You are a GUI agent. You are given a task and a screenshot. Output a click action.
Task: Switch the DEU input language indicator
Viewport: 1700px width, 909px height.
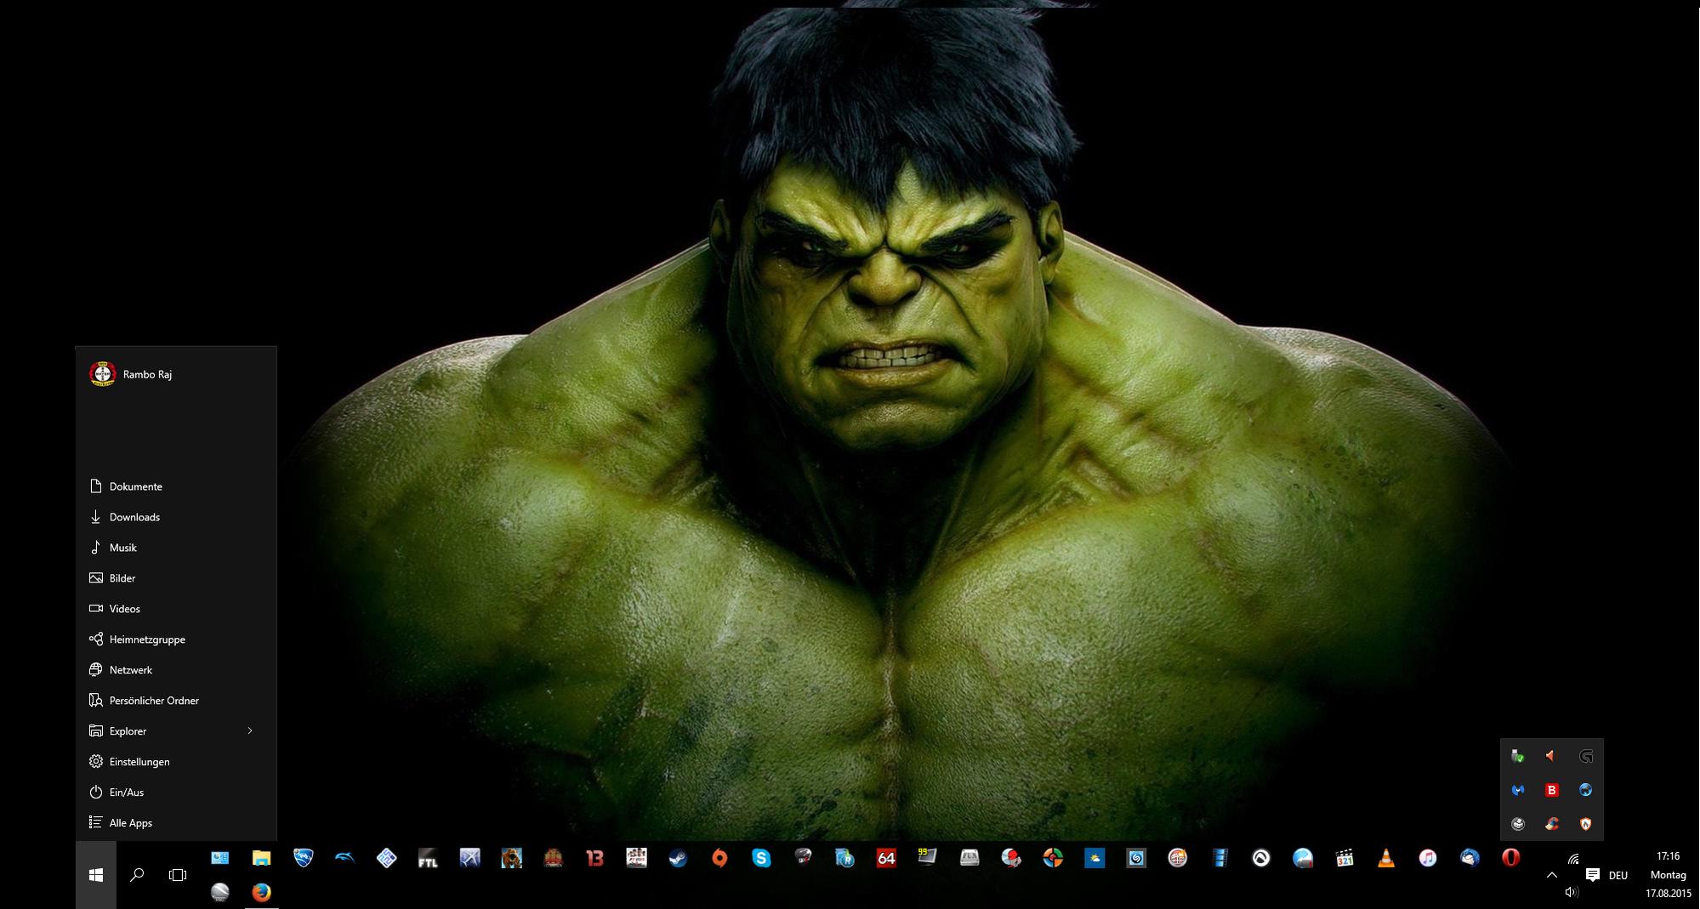click(x=1618, y=875)
